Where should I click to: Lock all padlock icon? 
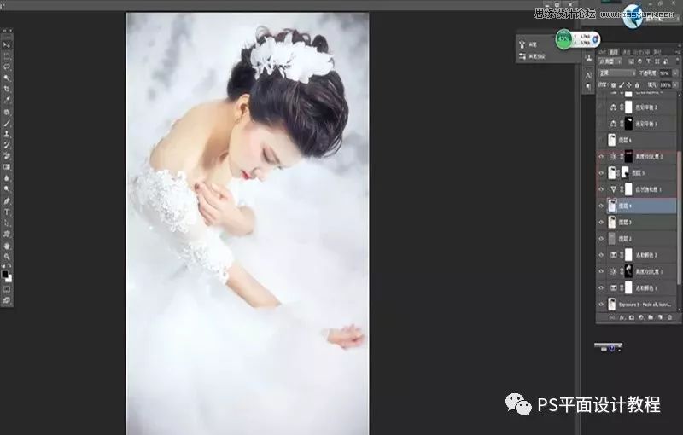[637, 84]
